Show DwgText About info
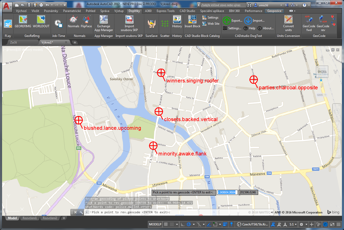Image resolution: width=344 pixels, height=230 pixels. [x=266, y=28]
